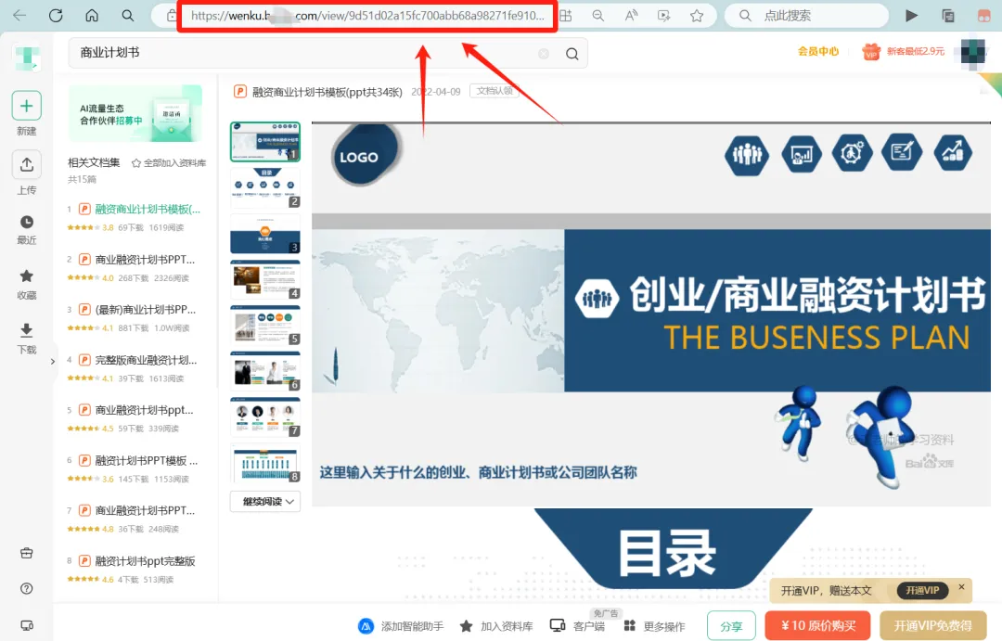Screen dimensions: 1002x641
Task: Select slide thumbnail 2
Action: (x=265, y=188)
